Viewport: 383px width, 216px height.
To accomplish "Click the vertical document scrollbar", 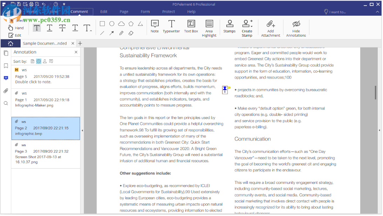I will click(x=376, y=92).
